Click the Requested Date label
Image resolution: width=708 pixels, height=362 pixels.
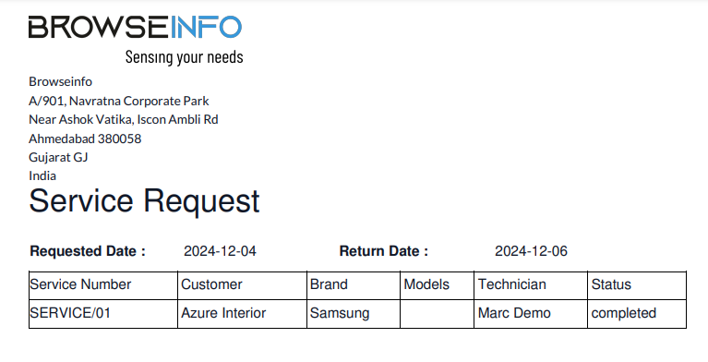point(88,251)
